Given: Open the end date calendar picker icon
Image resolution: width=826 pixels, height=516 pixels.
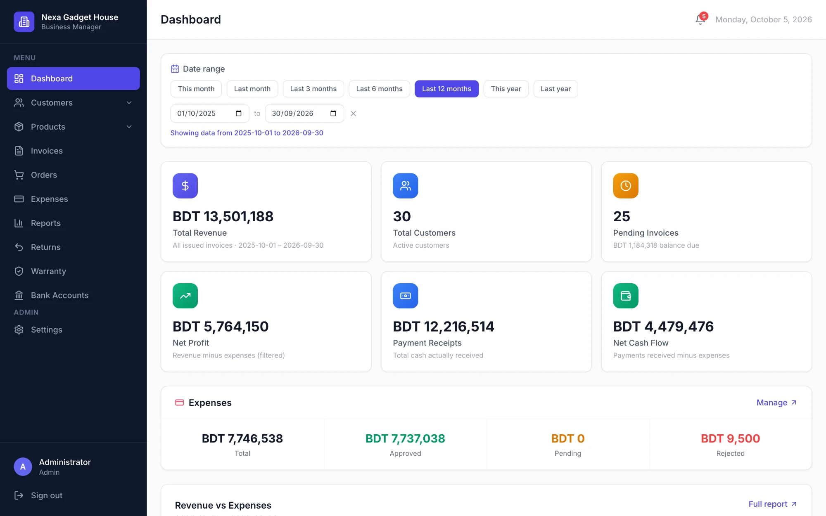Looking at the screenshot, I should pos(333,114).
